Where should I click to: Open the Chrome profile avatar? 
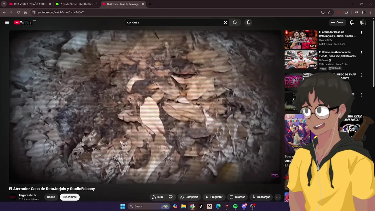coord(363,12)
